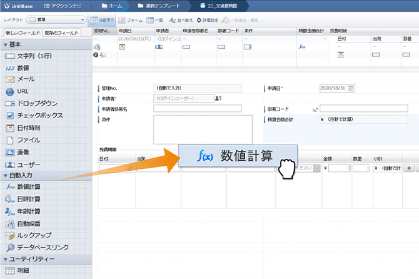
Task: Click the 管理No. auto-input field
Action: click(x=198, y=88)
